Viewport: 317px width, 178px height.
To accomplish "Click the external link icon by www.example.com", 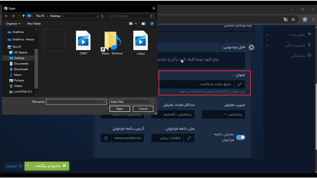I will point(106,138).
